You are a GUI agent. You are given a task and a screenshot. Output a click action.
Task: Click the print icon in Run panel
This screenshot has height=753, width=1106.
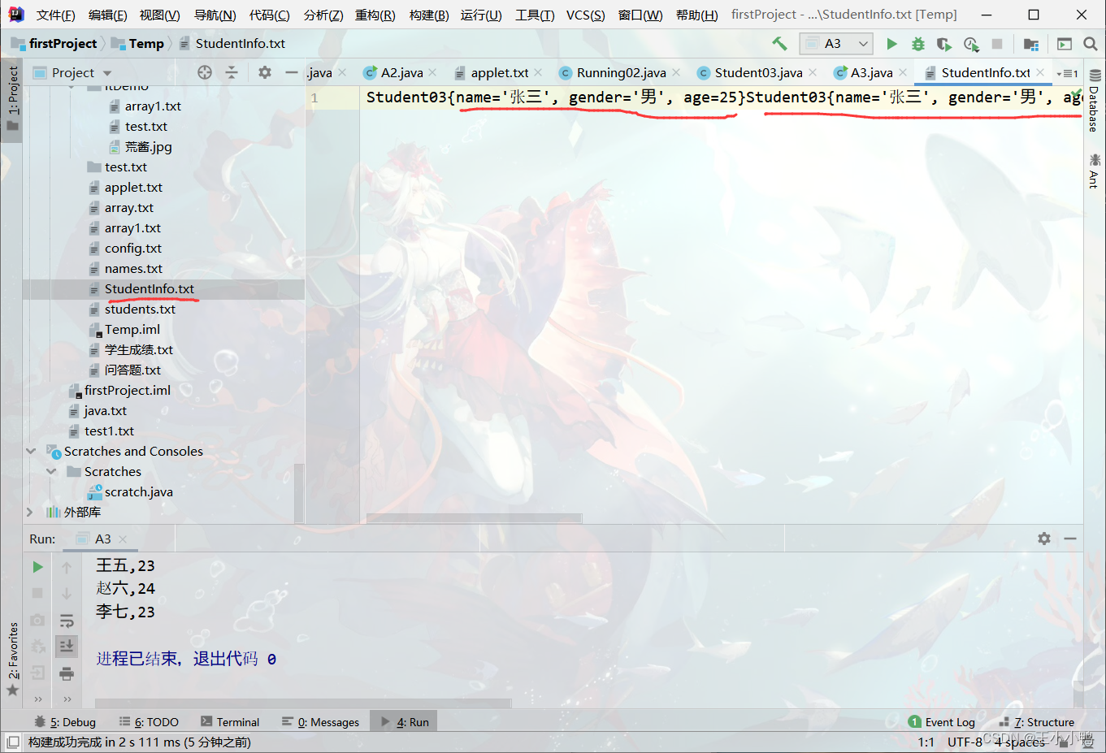click(67, 673)
